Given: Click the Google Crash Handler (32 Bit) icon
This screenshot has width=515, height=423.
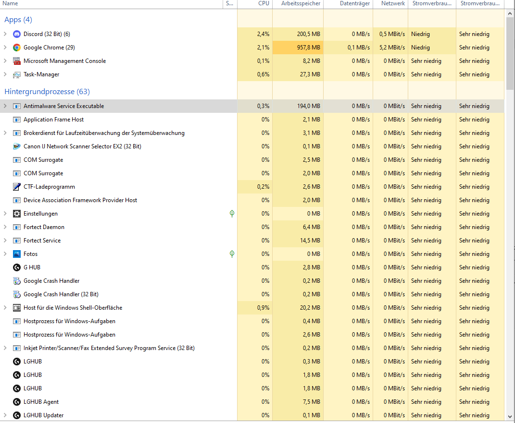Looking at the screenshot, I should [16, 294].
